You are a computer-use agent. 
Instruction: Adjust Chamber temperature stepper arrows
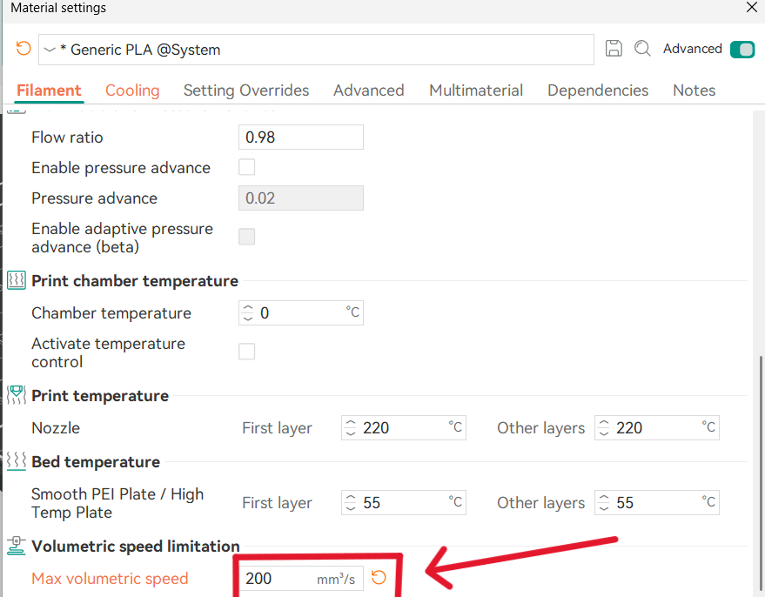248,312
